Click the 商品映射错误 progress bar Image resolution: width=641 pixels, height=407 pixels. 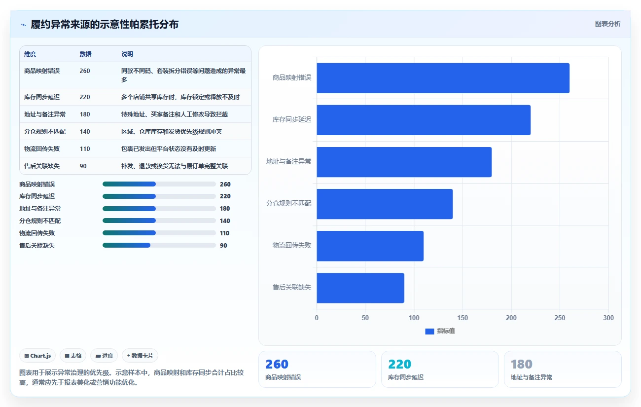point(159,184)
